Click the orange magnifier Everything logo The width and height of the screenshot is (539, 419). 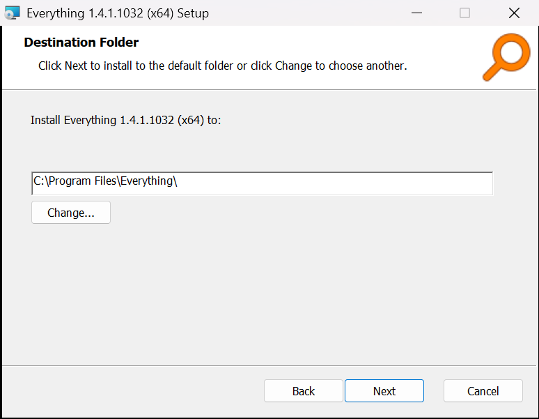tap(506, 57)
